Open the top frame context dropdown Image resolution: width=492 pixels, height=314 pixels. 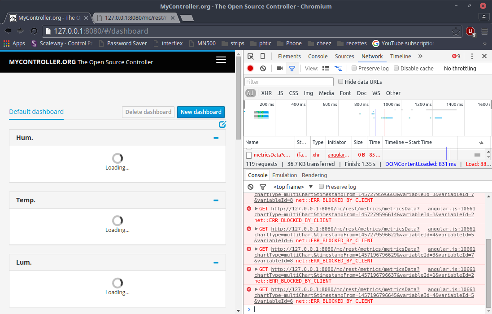tap(293, 187)
